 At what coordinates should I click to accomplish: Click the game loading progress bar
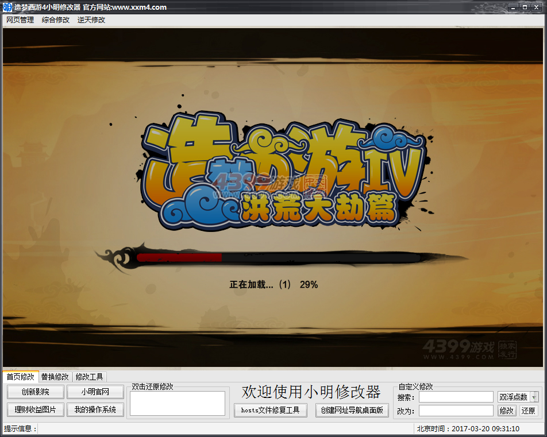(x=278, y=258)
